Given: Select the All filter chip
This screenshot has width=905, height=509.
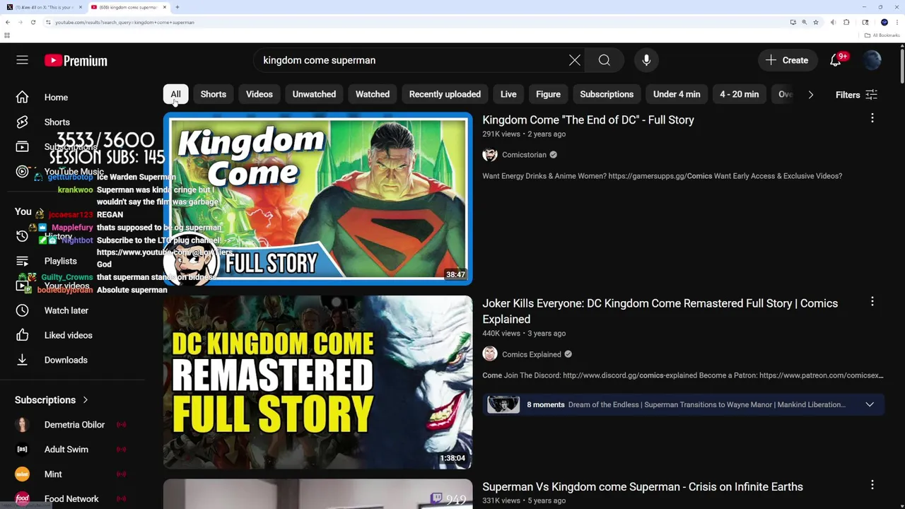Looking at the screenshot, I should [175, 94].
